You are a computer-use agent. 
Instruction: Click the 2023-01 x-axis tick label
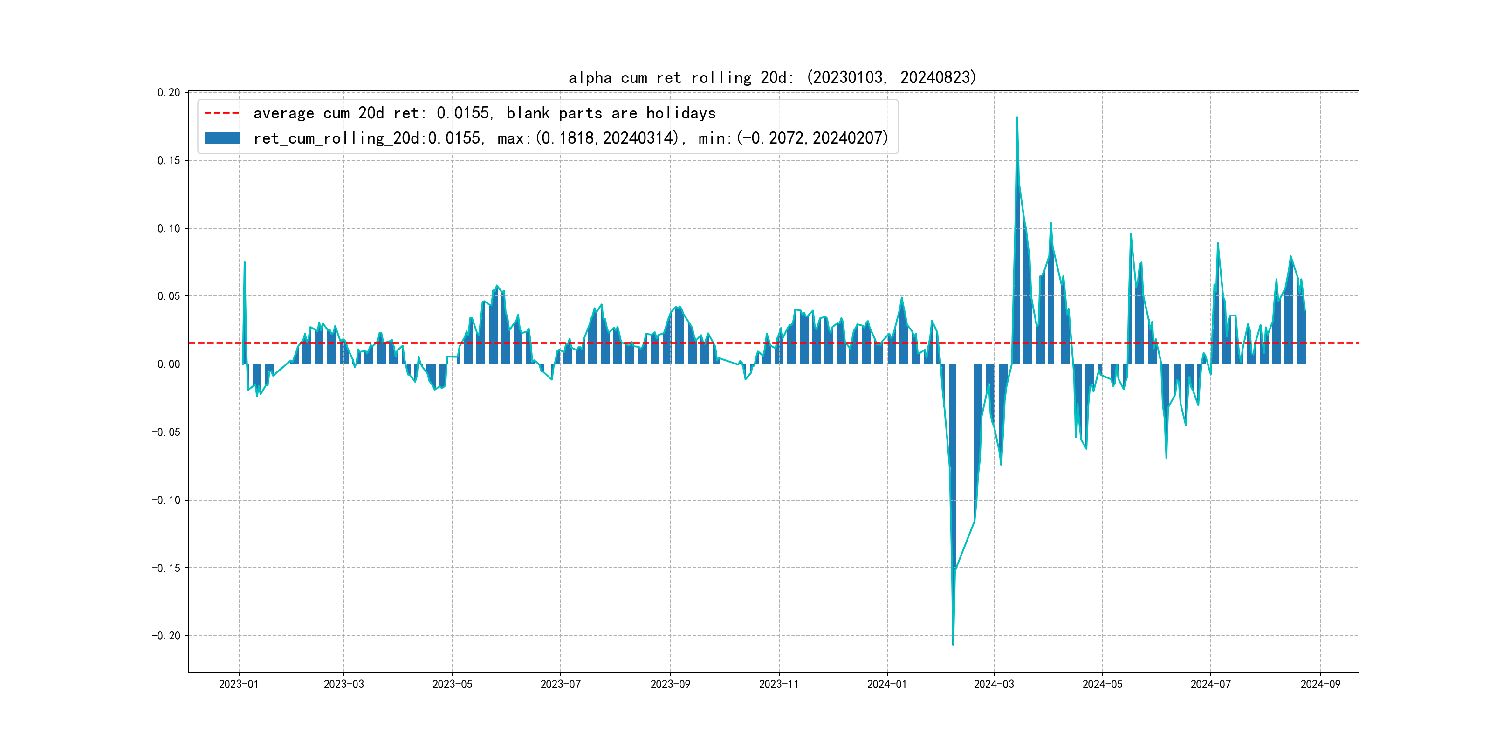[239, 684]
